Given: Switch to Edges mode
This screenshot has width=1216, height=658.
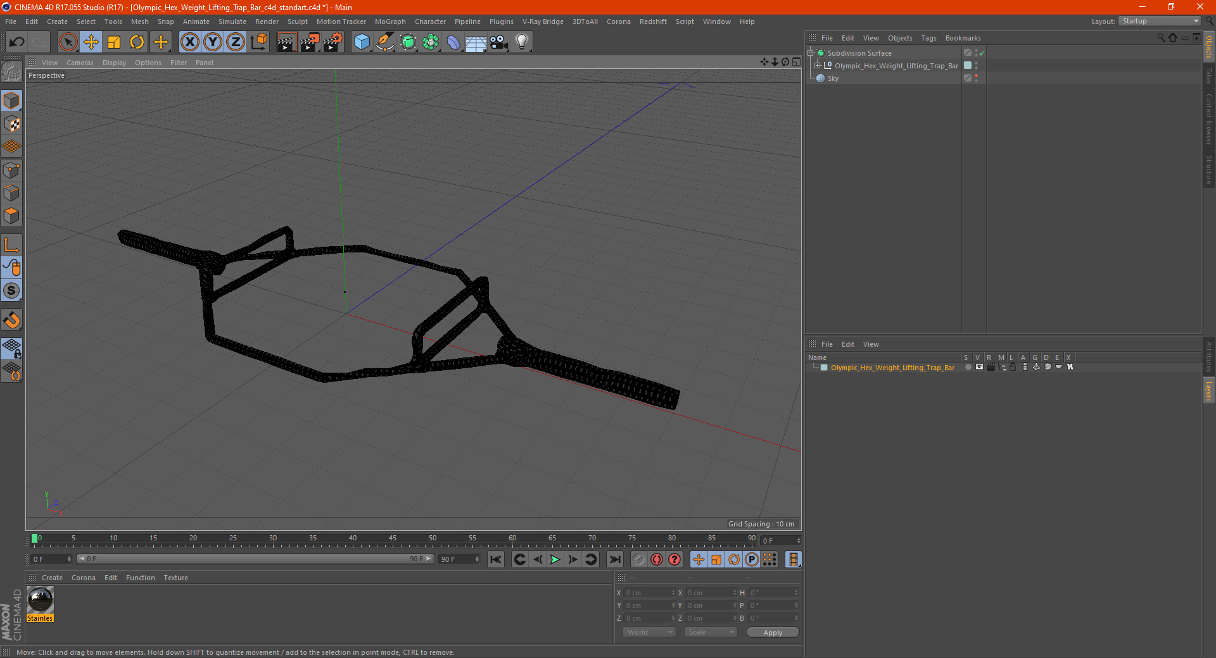Looking at the screenshot, I should point(12,193).
